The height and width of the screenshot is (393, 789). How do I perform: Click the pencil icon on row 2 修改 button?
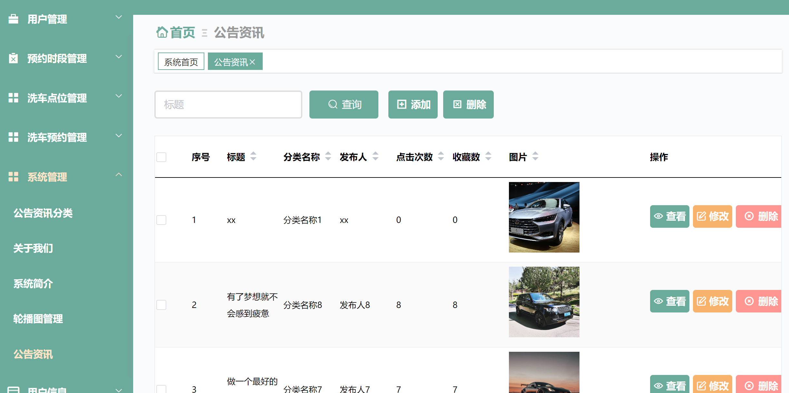click(x=701, y=301)
